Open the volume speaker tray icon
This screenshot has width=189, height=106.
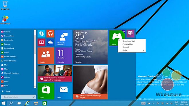[171, 103]
